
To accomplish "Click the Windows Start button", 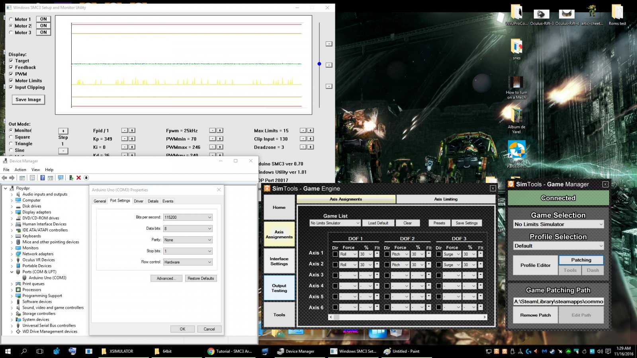I will click(8, 351).
